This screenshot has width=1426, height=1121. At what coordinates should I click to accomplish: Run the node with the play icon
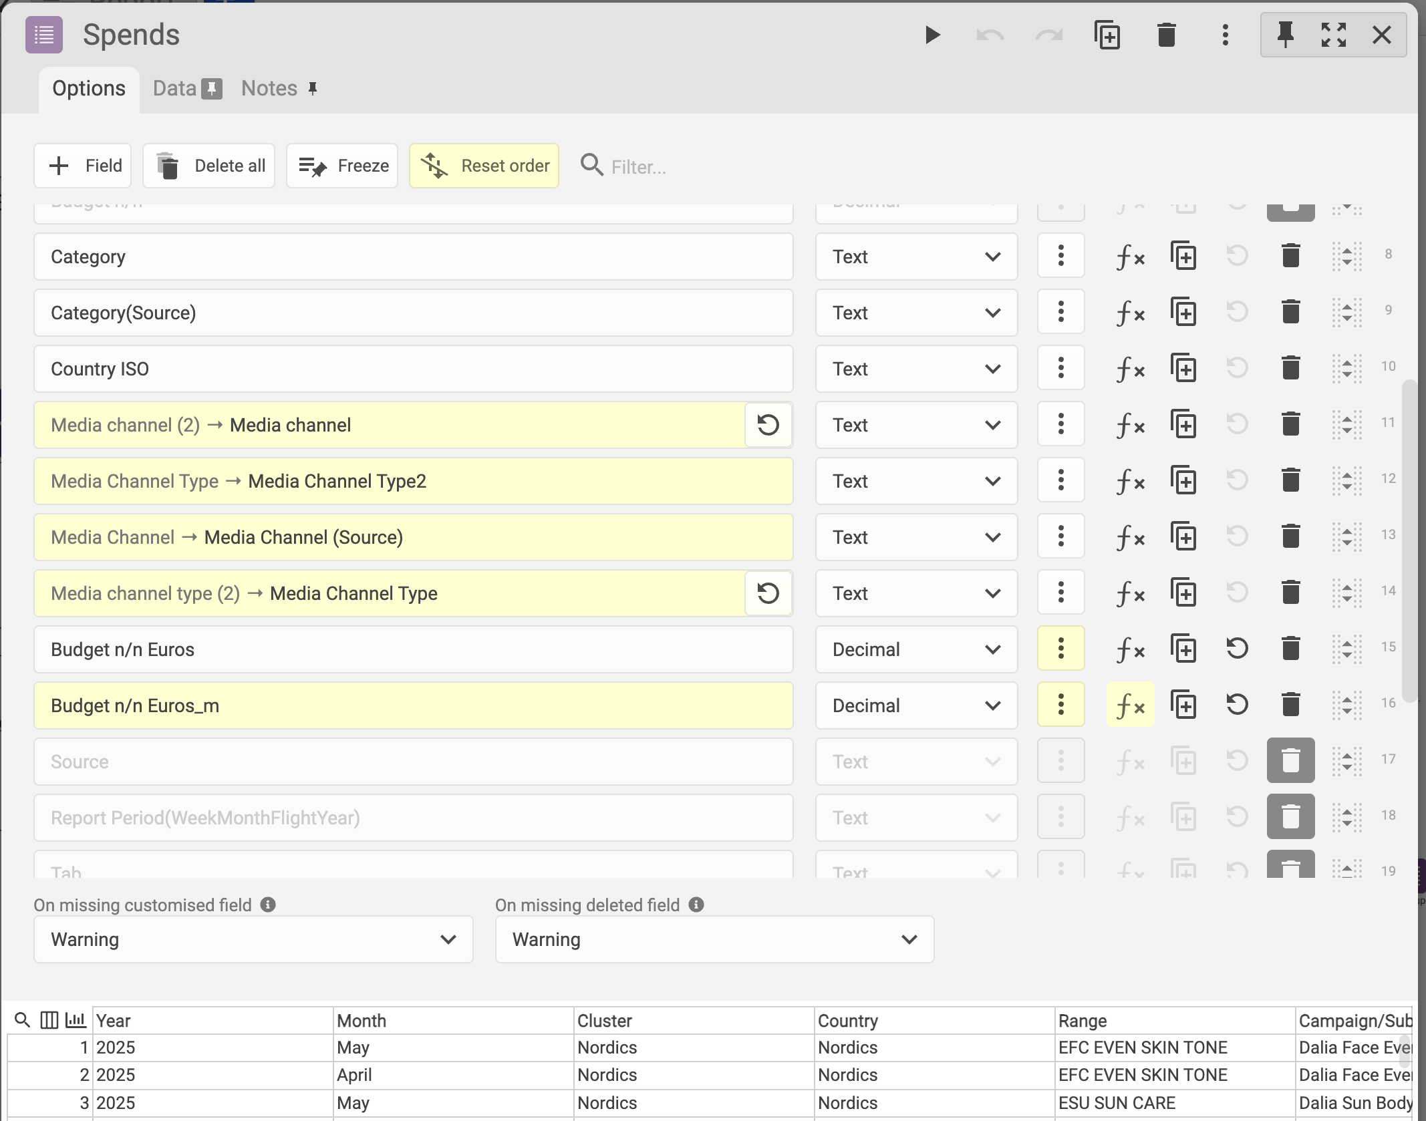coord(932,35)
